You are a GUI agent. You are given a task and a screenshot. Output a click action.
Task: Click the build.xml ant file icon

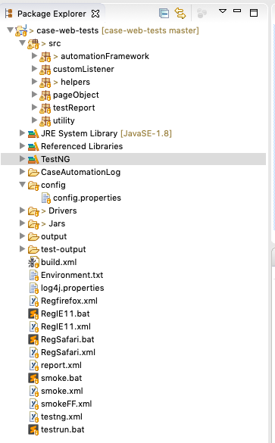pos(33,262)
